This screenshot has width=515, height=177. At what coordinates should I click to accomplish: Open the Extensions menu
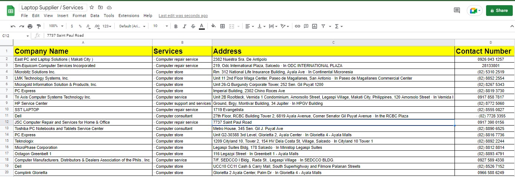(129, 16)
